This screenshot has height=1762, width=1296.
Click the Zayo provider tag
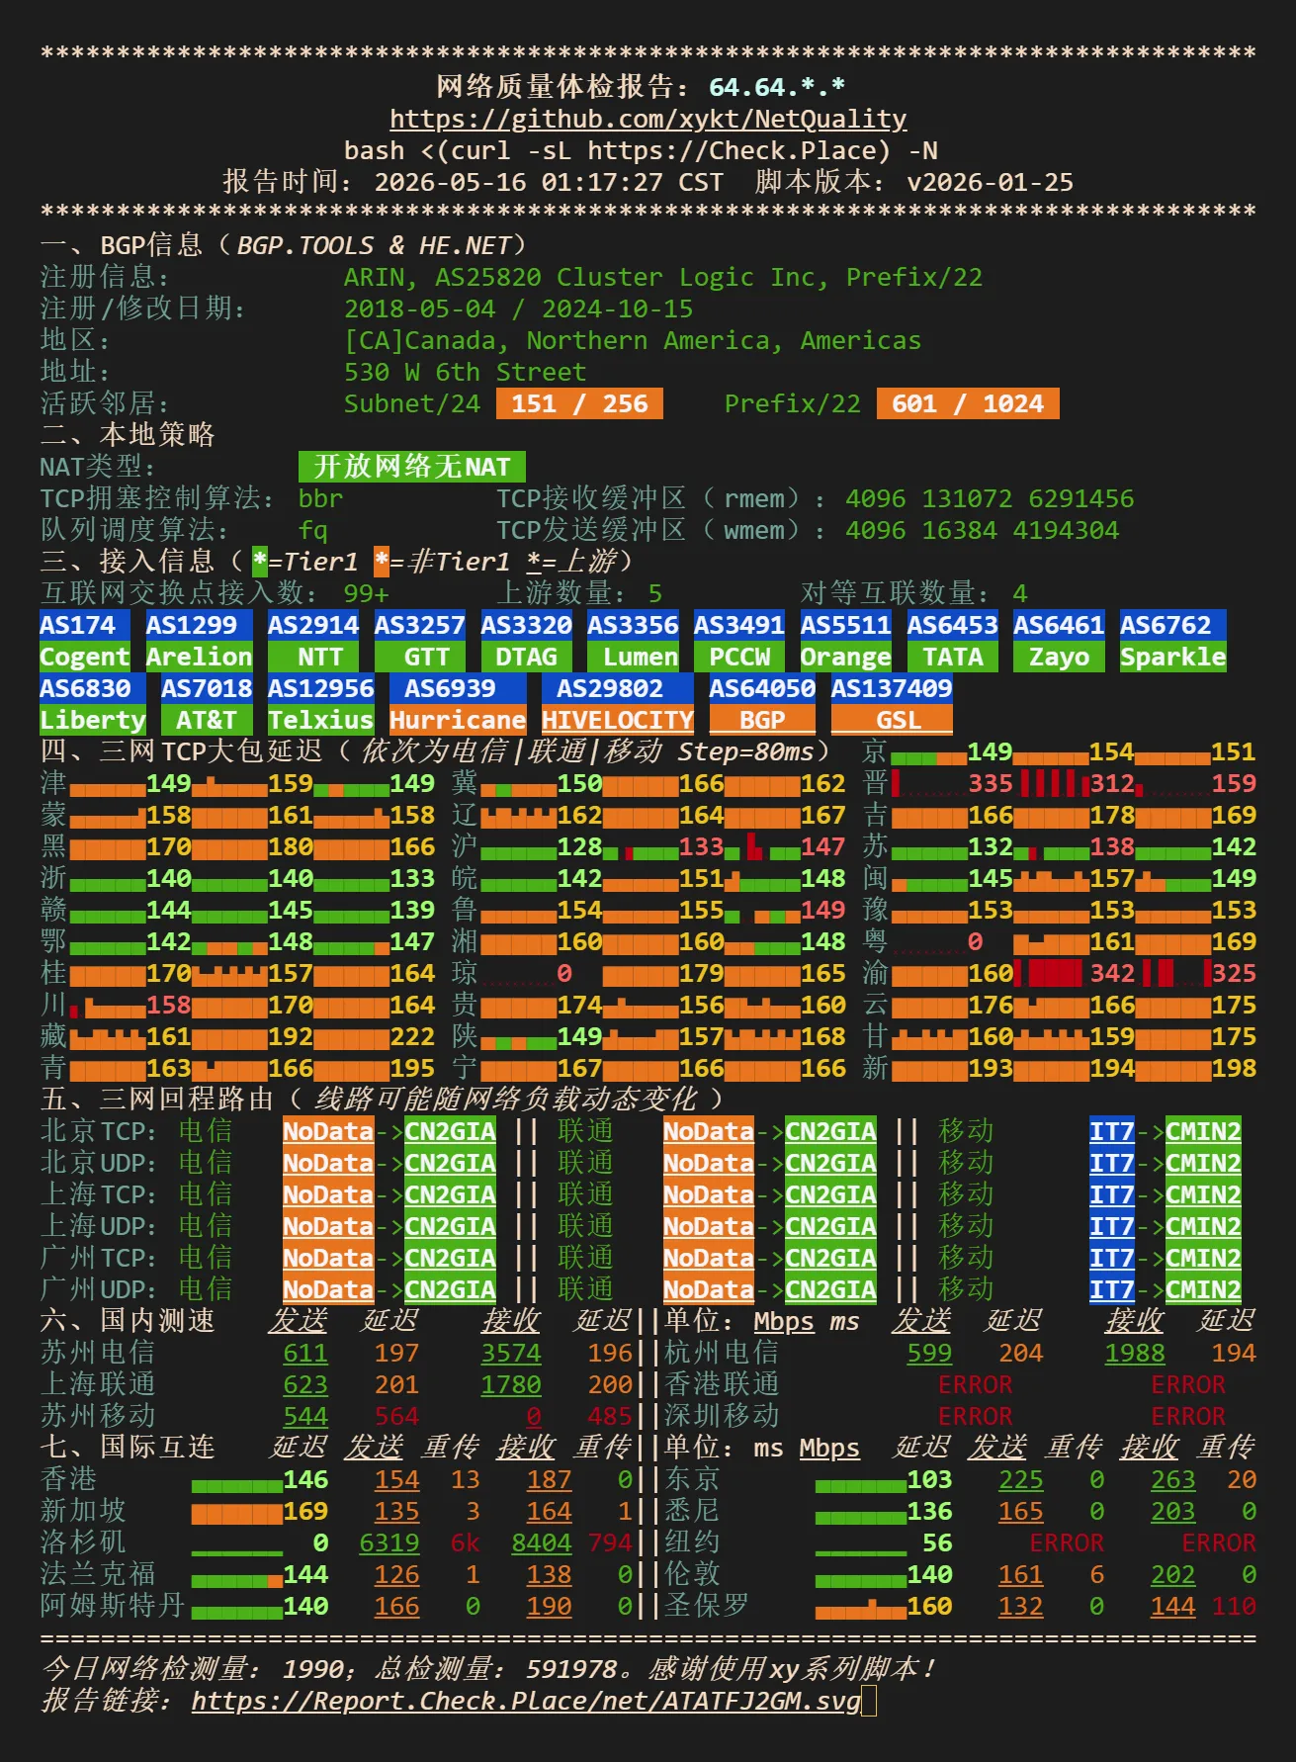coord(1059,657)
